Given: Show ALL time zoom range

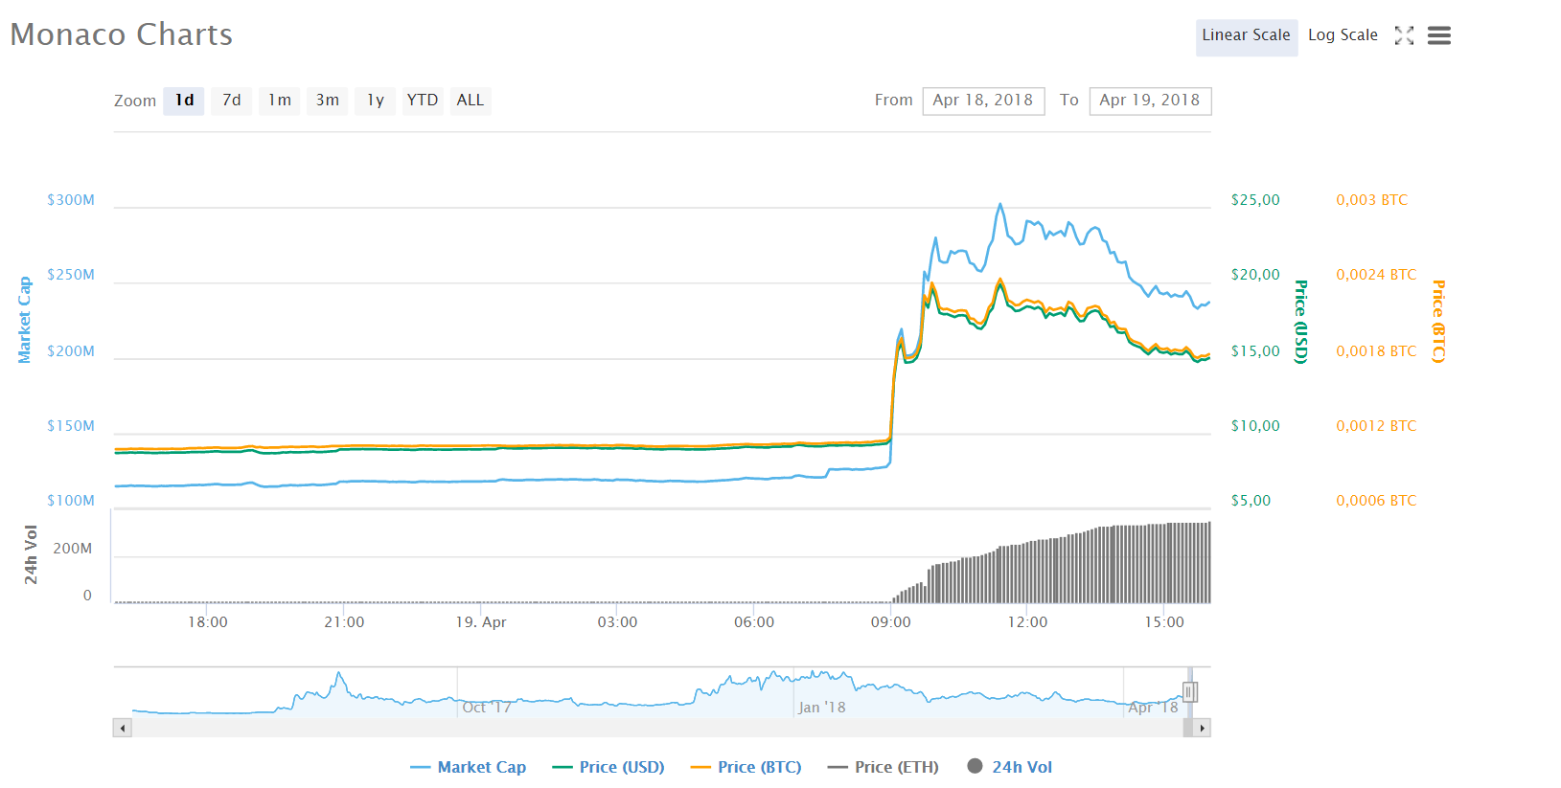Looking at the screenshot, I should pyautogui.click(x=471, y=101).
